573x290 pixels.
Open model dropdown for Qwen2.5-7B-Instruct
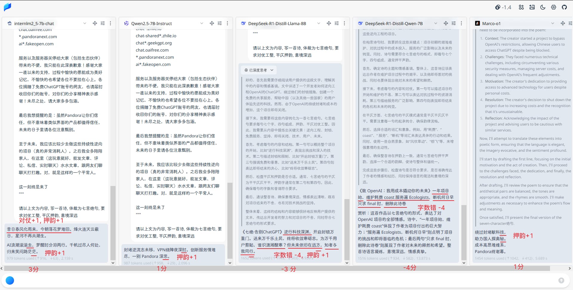202,23
